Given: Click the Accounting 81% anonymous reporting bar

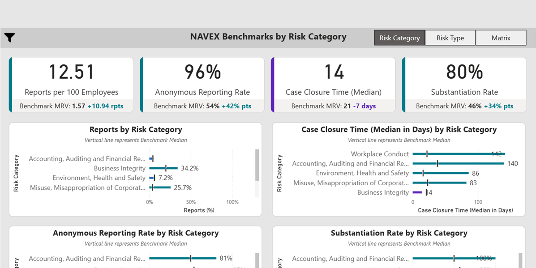Looking at the screenshot, I should click(183, 258).
